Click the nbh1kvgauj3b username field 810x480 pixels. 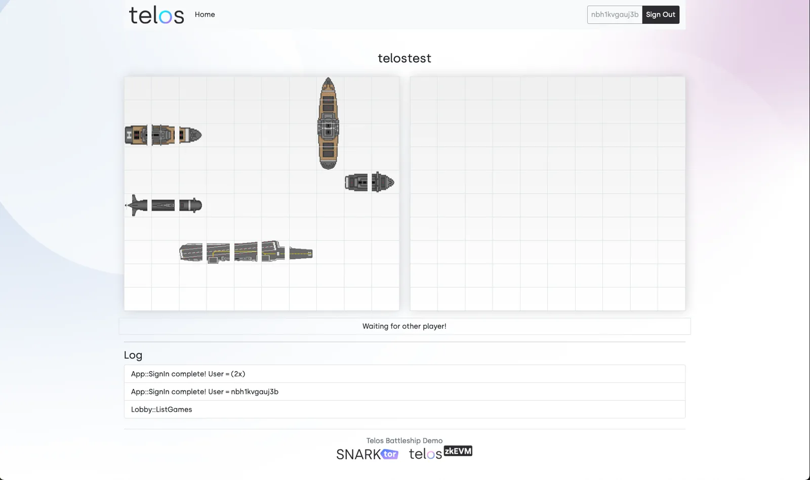pyautogui.click(x=615, y=15)
